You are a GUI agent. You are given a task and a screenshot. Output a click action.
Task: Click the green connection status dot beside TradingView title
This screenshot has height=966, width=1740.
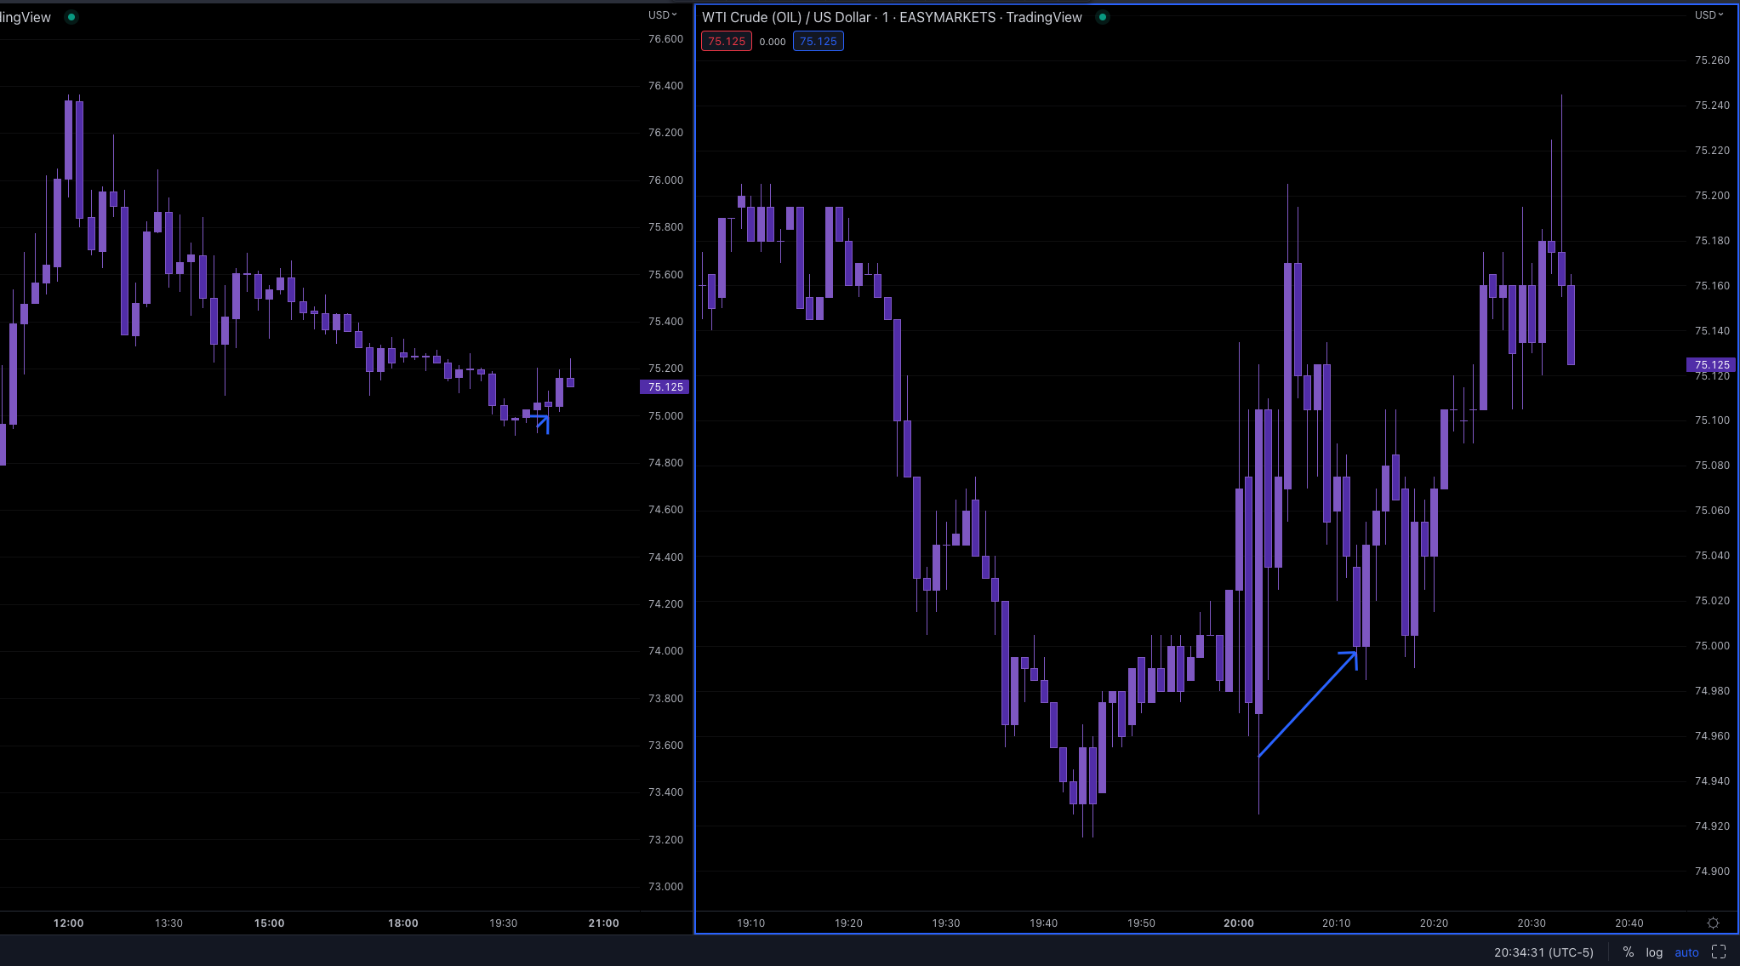tap(1103, 16)
